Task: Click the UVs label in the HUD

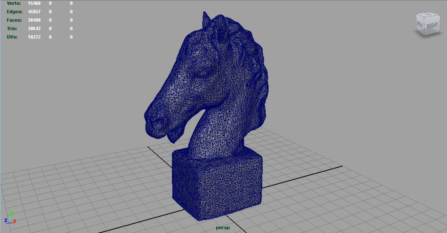Action: pyautogui.click(x=12, y=37)
